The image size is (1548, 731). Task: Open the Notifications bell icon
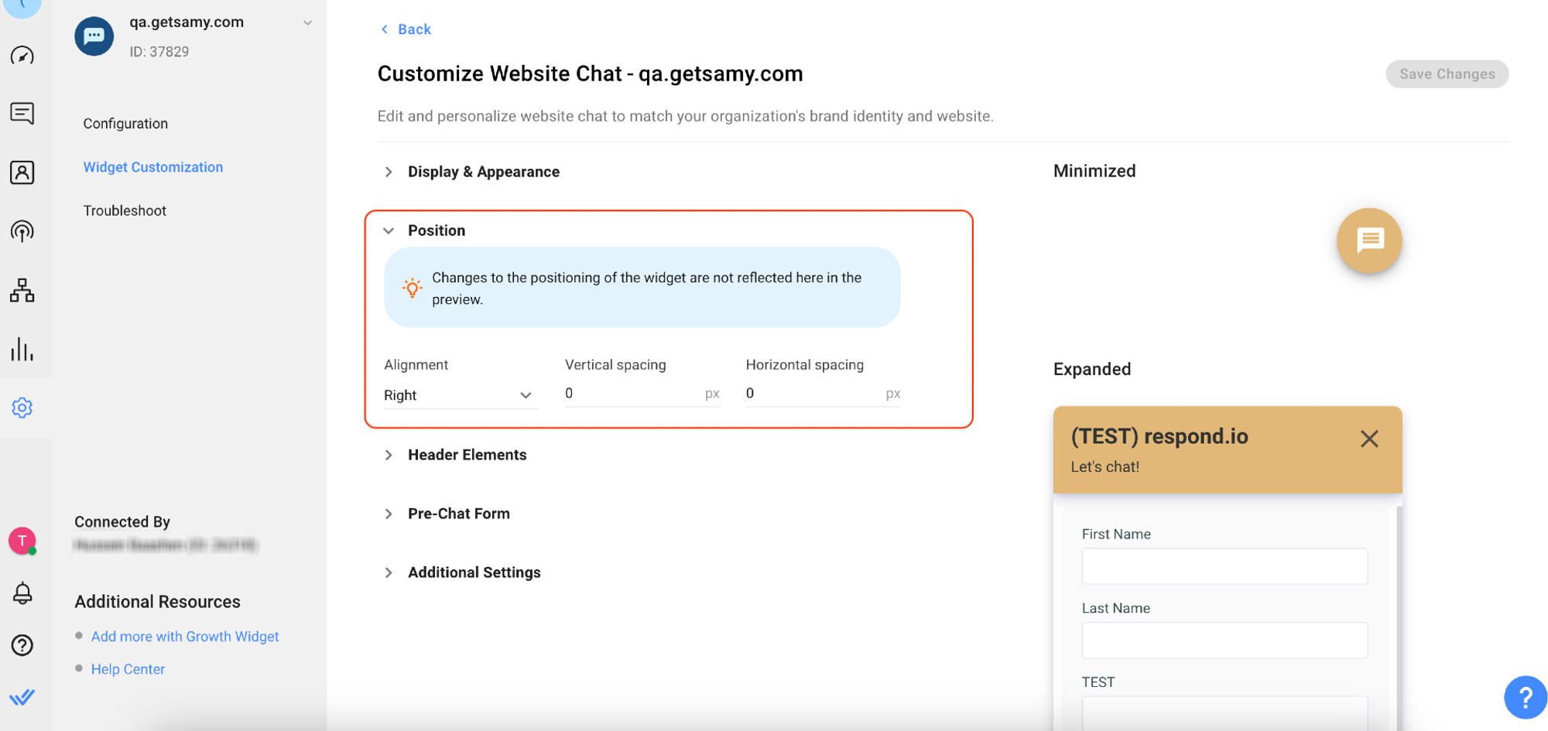coord(22,593)
